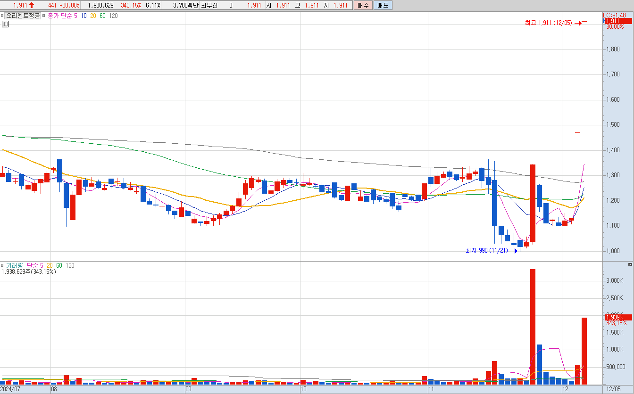Click the 3,700백만 trade amount value
The height and width of the screenshot is (394, 634).
186,5
